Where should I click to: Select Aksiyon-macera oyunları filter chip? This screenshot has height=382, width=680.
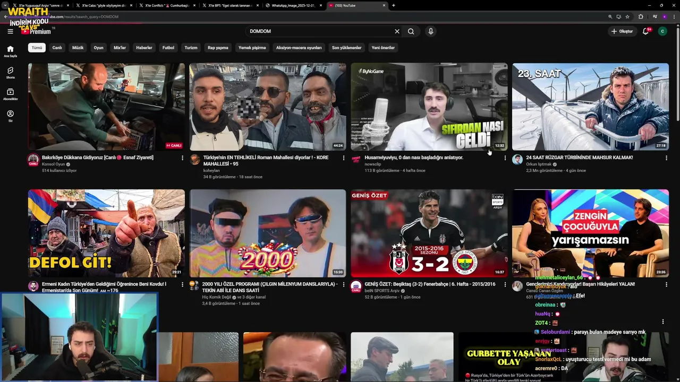299,48
